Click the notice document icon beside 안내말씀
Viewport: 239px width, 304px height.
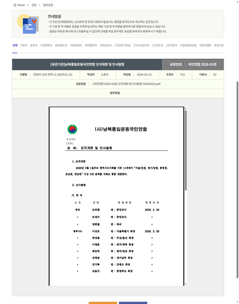(28, 24)
